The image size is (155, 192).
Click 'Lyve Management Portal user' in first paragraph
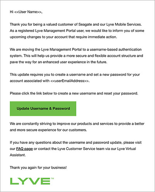click(x=60, y=31)
